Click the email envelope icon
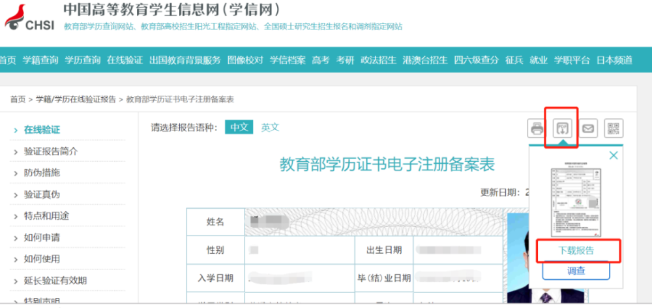 pyautogui.click(x=588, y=128)
